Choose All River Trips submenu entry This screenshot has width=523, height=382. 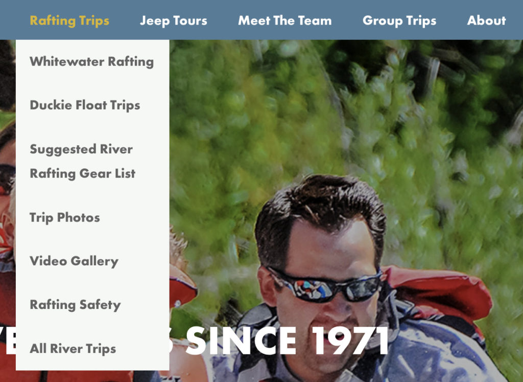(73, 349)
